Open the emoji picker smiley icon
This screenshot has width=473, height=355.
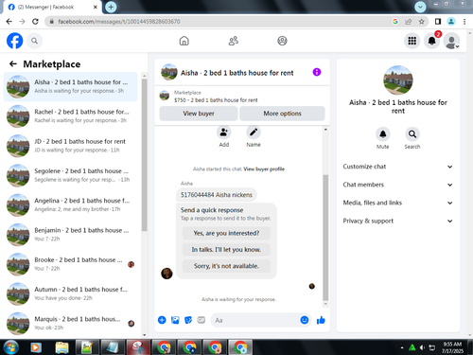(305, 320)
